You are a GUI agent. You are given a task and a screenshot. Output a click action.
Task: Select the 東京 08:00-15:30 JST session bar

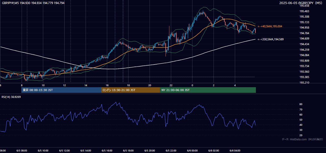pyautogui.click(x=61, y=90)
